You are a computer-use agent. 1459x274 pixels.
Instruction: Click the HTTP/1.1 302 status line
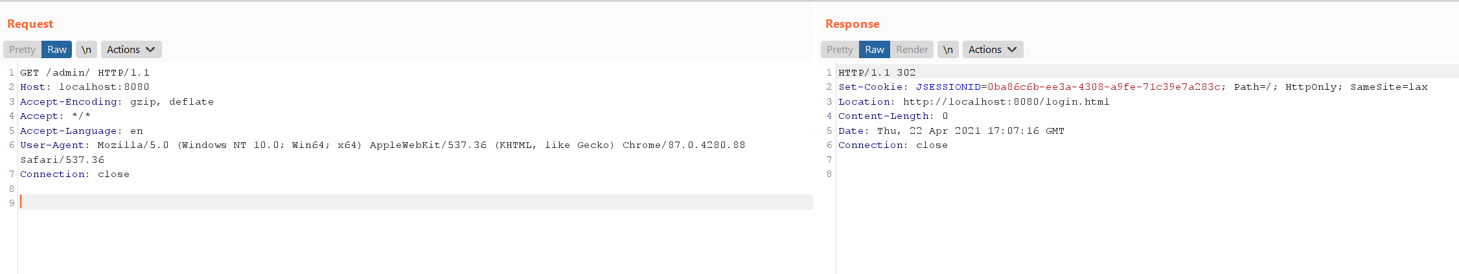[877, 72]
